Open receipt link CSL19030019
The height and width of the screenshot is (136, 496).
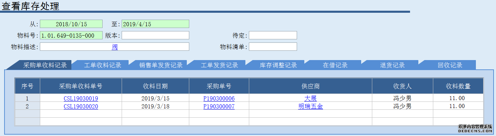pyautogui.click(x=81, y=98)
